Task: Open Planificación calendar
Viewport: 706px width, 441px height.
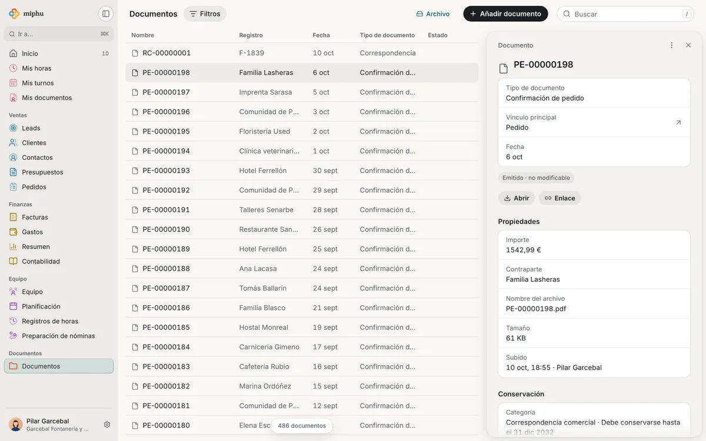Action: pyautogui.click(x=59, y=306)
